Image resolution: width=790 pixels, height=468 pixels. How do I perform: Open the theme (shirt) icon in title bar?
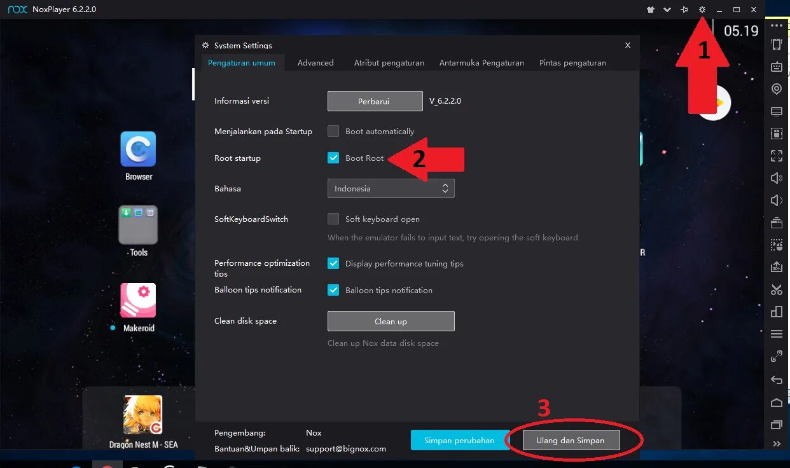click(x=650, y=10)
